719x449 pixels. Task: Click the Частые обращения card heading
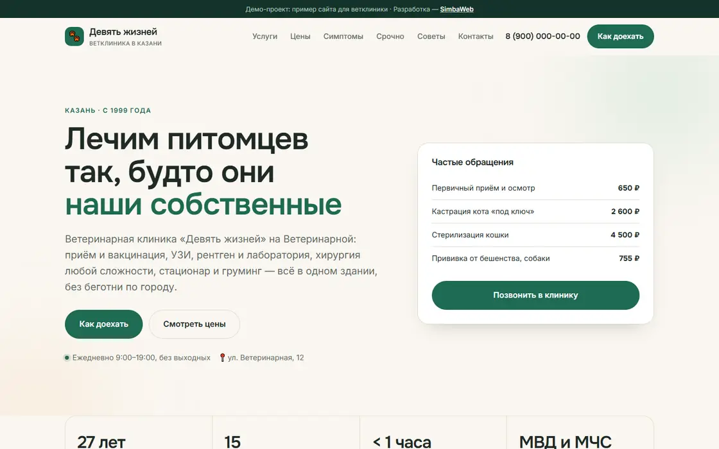(472, 162)
